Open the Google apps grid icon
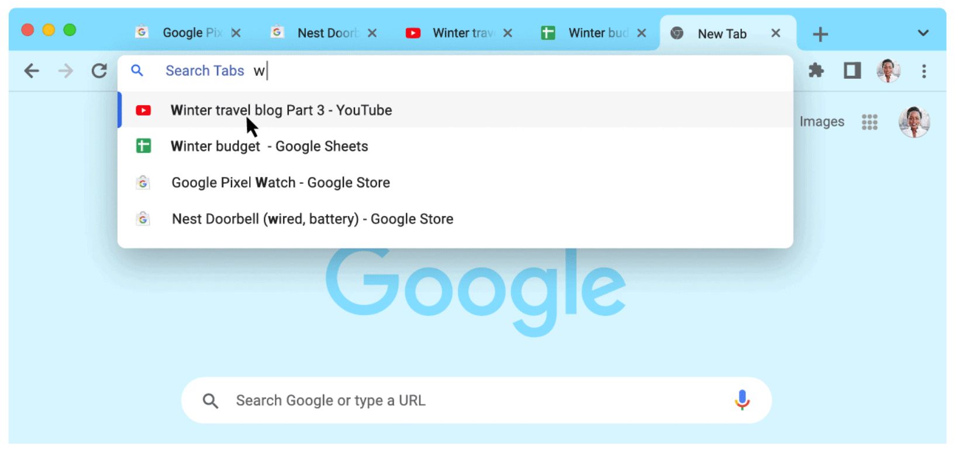959x453 pixels. tap(870, 122)
